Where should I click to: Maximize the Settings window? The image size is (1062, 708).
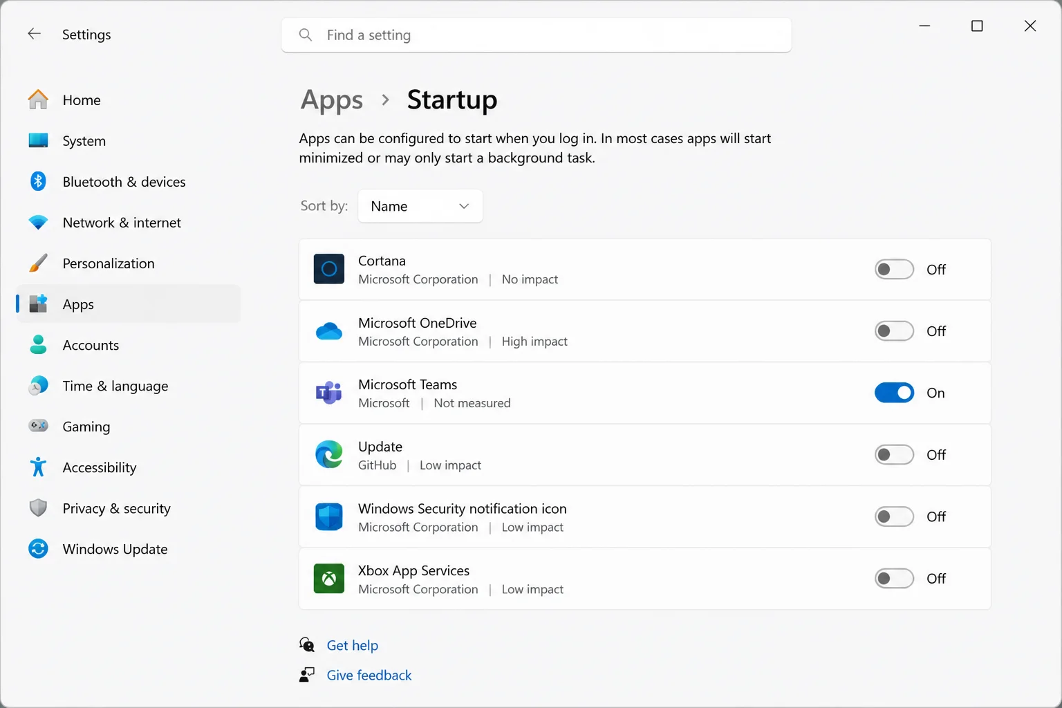[977, 26]
